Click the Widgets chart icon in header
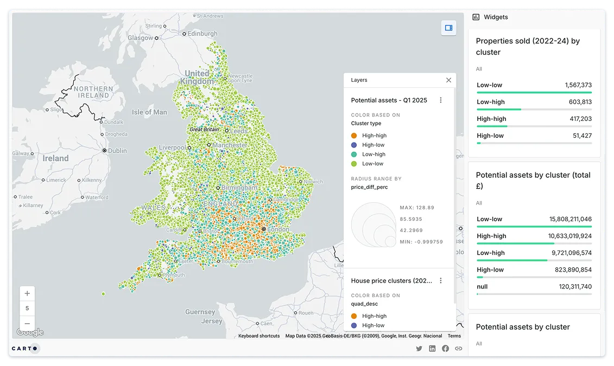This screenshot has width=614, height=366. coord(476,17)
